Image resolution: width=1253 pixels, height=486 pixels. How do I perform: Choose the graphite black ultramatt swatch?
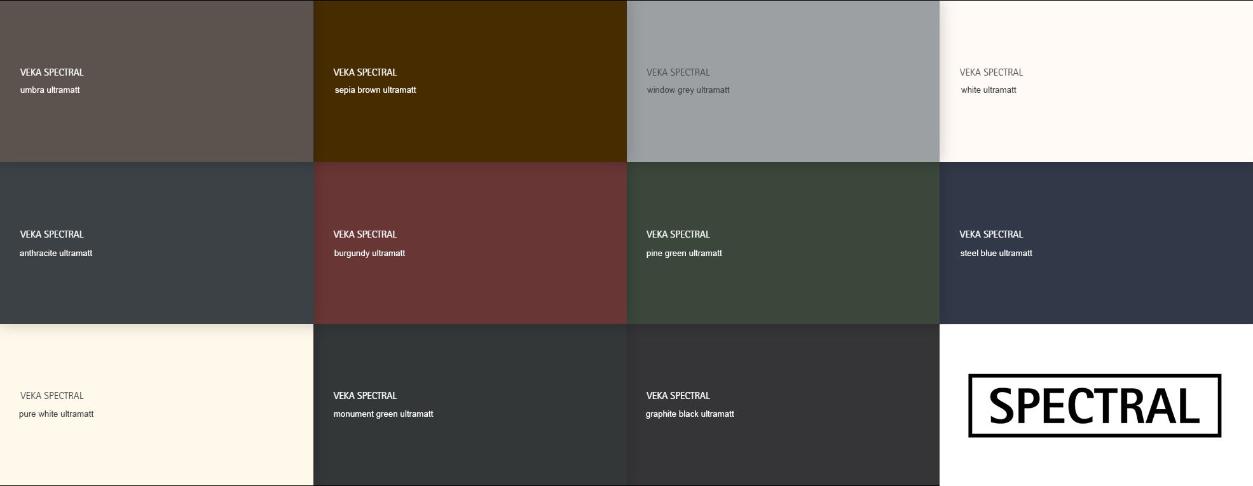point(783,405)
